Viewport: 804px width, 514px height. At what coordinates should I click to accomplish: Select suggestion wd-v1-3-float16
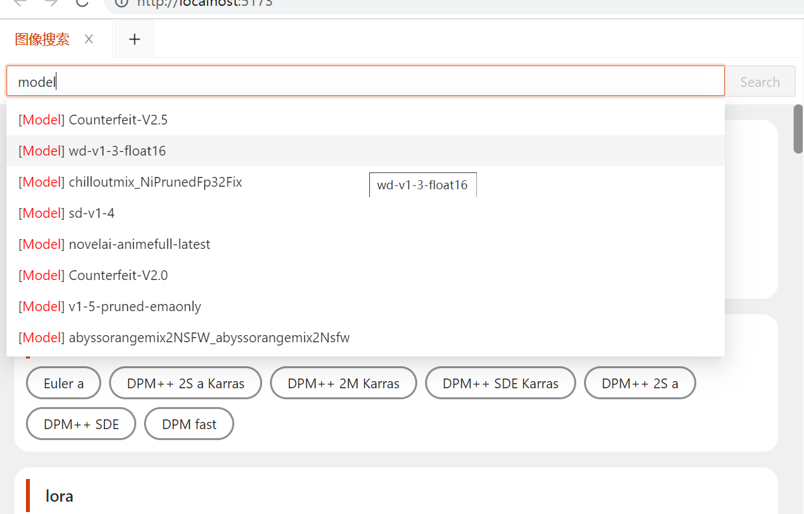pyautogui.click(x=365, y=150)
